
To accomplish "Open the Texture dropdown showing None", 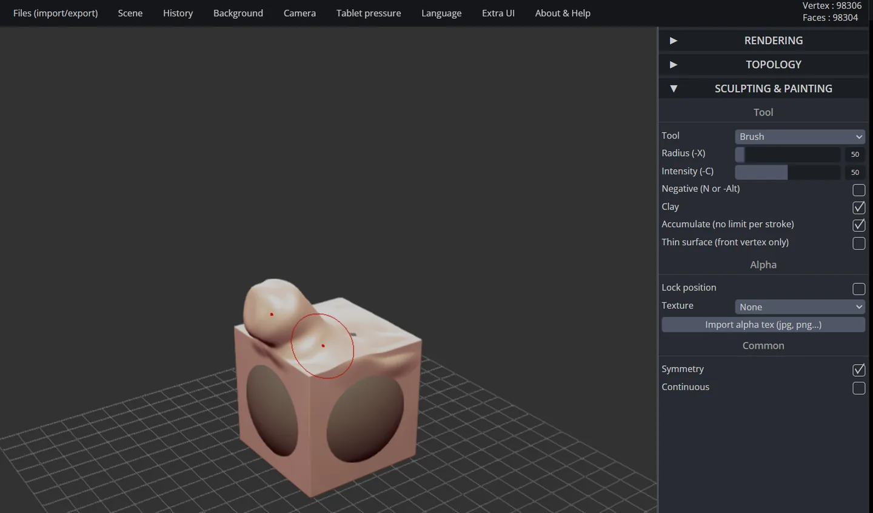I will coord(800,307).
